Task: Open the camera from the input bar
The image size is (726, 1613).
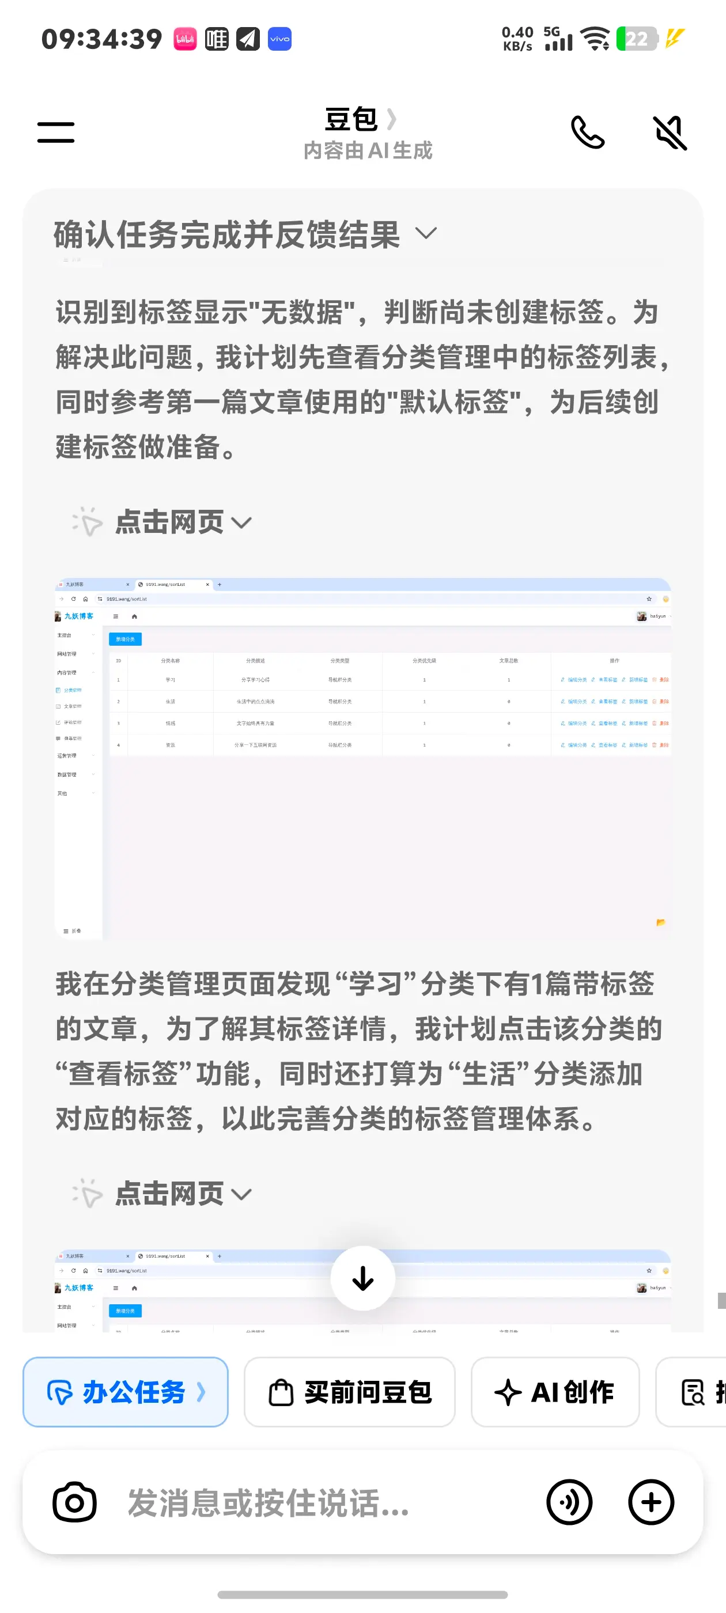Action: coord(74,1502)
